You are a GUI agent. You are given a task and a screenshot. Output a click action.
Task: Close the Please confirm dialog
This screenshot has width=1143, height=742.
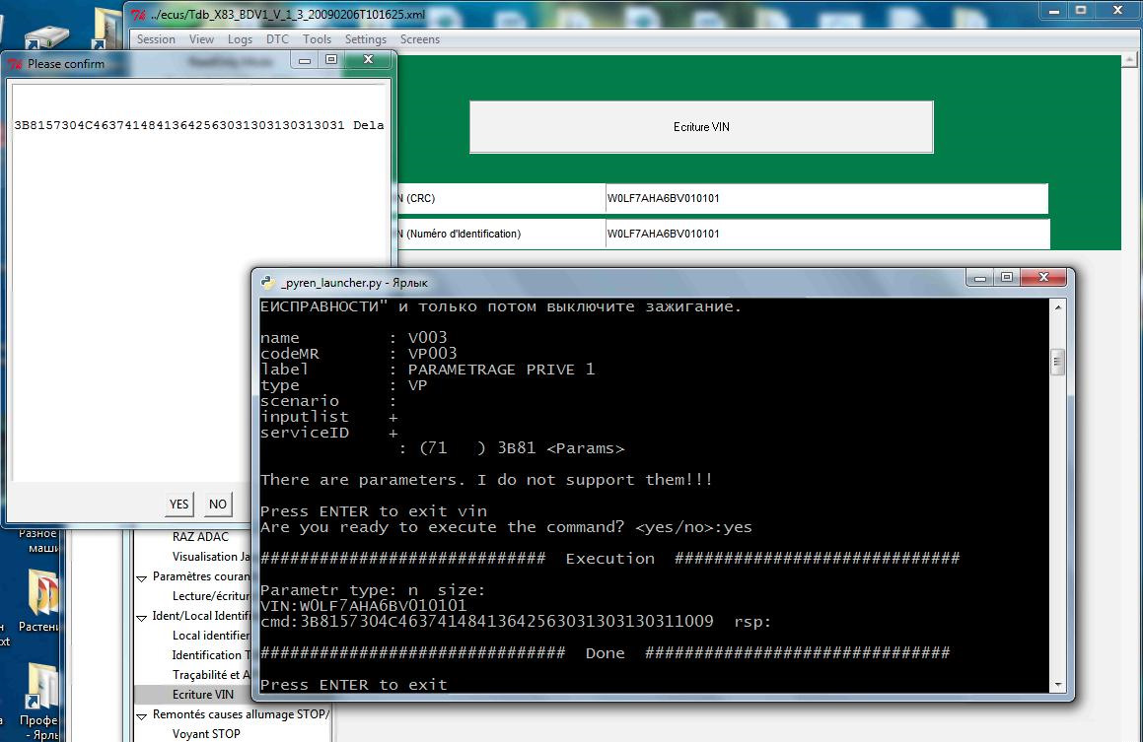tap(369, 61)
